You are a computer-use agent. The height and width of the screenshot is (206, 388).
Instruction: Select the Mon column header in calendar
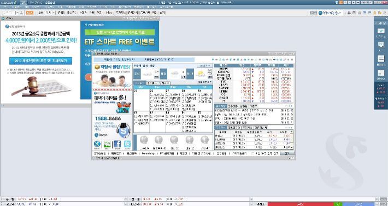point(142,87)
